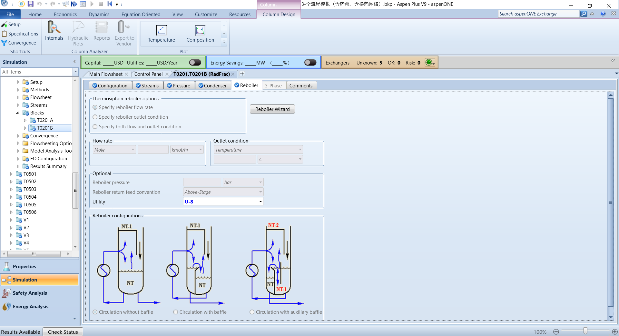This screenshot has width=619, height=336.
Task: Open the File menu button
Action: (x=10, y=15)
